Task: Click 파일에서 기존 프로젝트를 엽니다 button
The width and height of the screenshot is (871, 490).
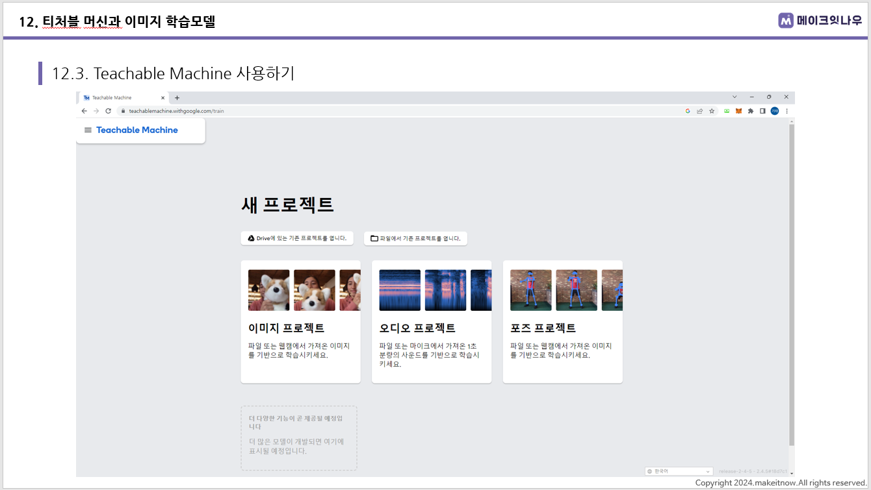Action: coord(415,238)
